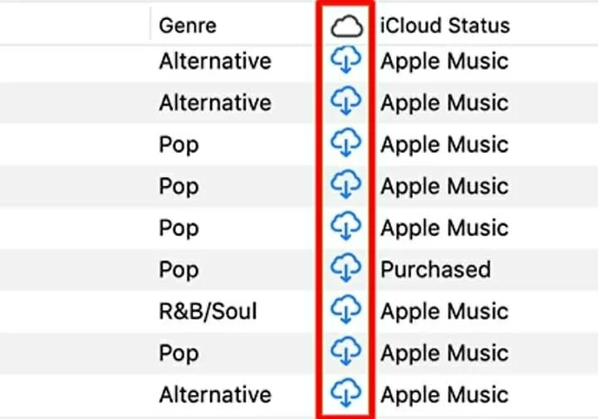Screen dimensions: 598x419
Task: Click the Pop genre beside Purchased status
Action: pos(179,269)
